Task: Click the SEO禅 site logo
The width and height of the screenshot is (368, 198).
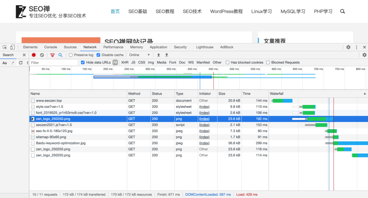Action: point(20,12)
